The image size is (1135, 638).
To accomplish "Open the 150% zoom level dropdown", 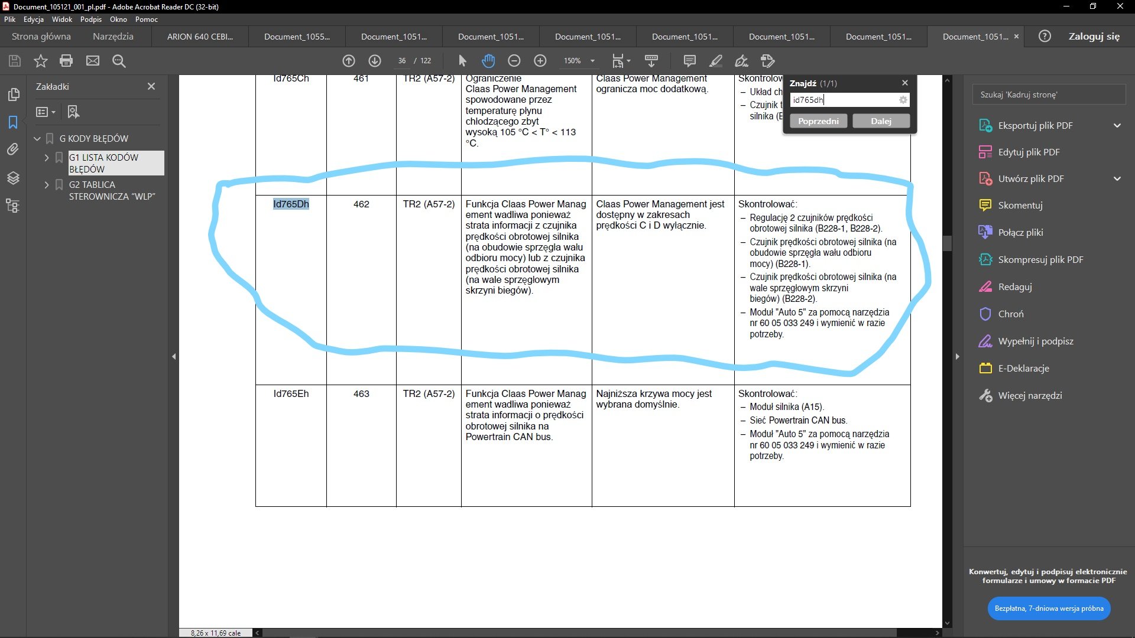I will click(592, 61).
